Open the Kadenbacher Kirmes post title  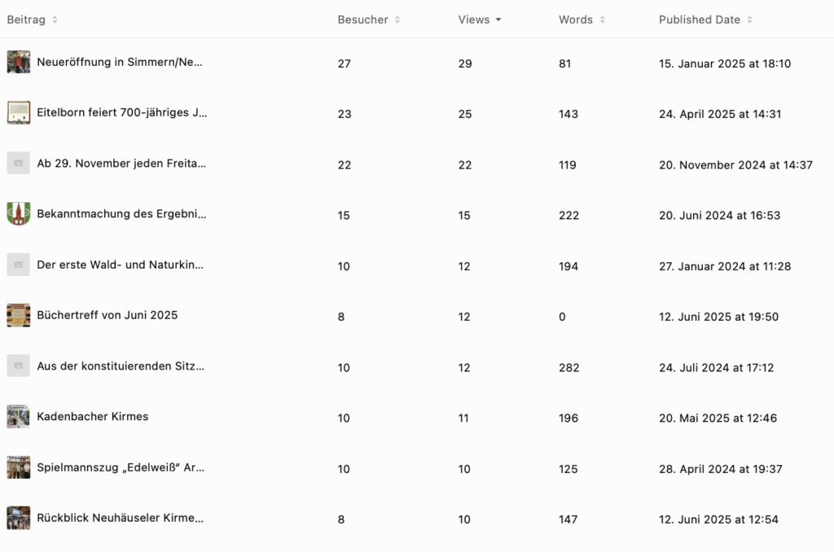pyautogui.click(x=93, y=417)
